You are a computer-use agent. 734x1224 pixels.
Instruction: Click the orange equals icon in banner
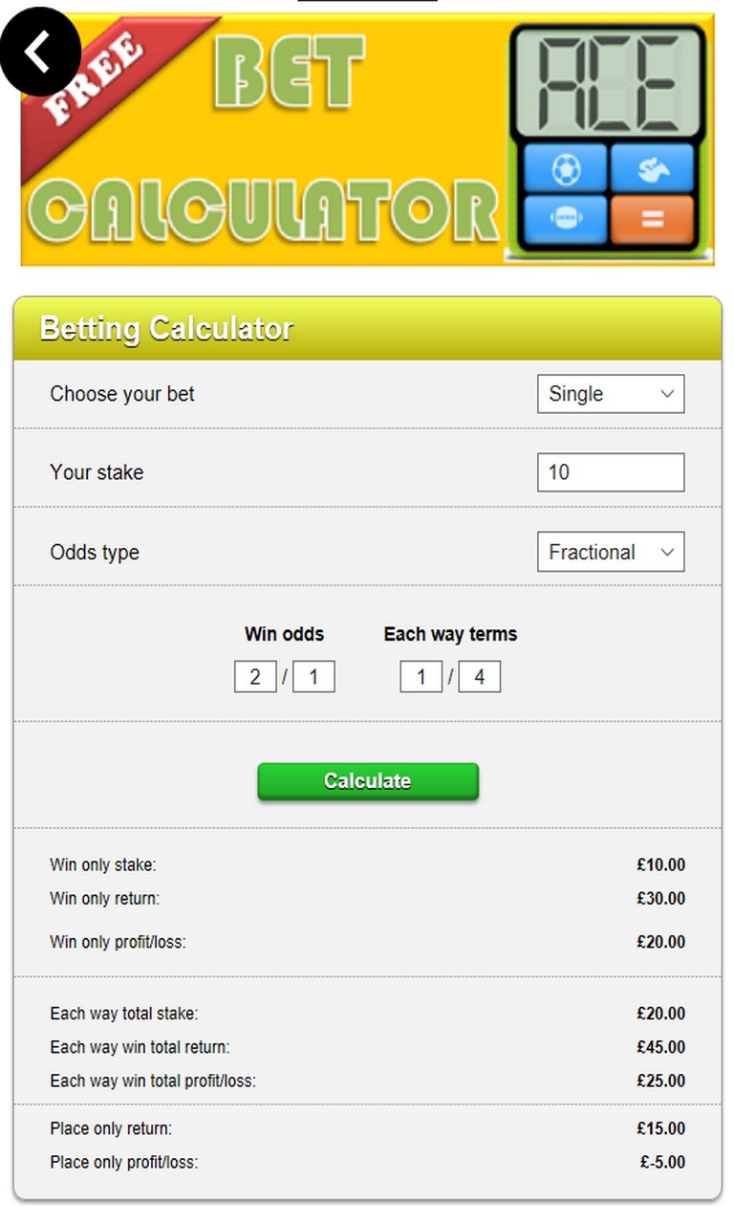[x=653, y=219]
